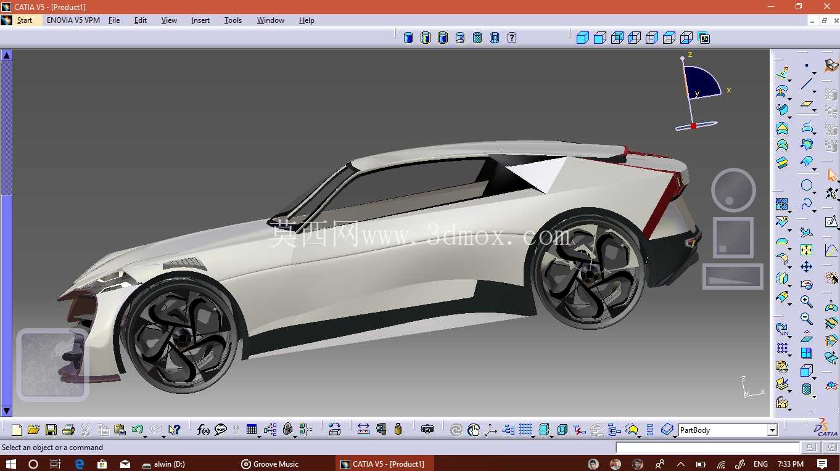Open the Undo history dropdown arrow

[144, 436]
